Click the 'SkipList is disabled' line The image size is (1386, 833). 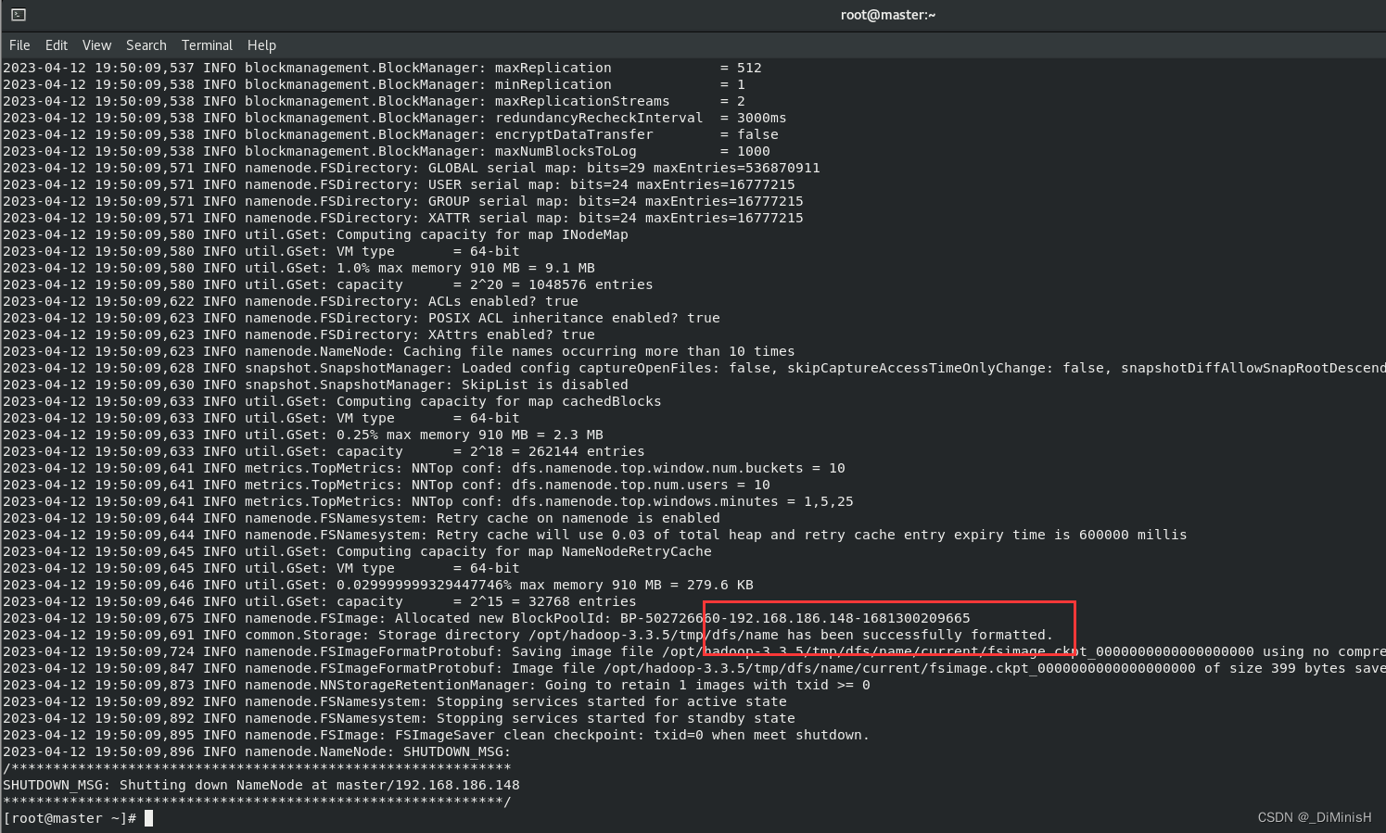(315, 385)
